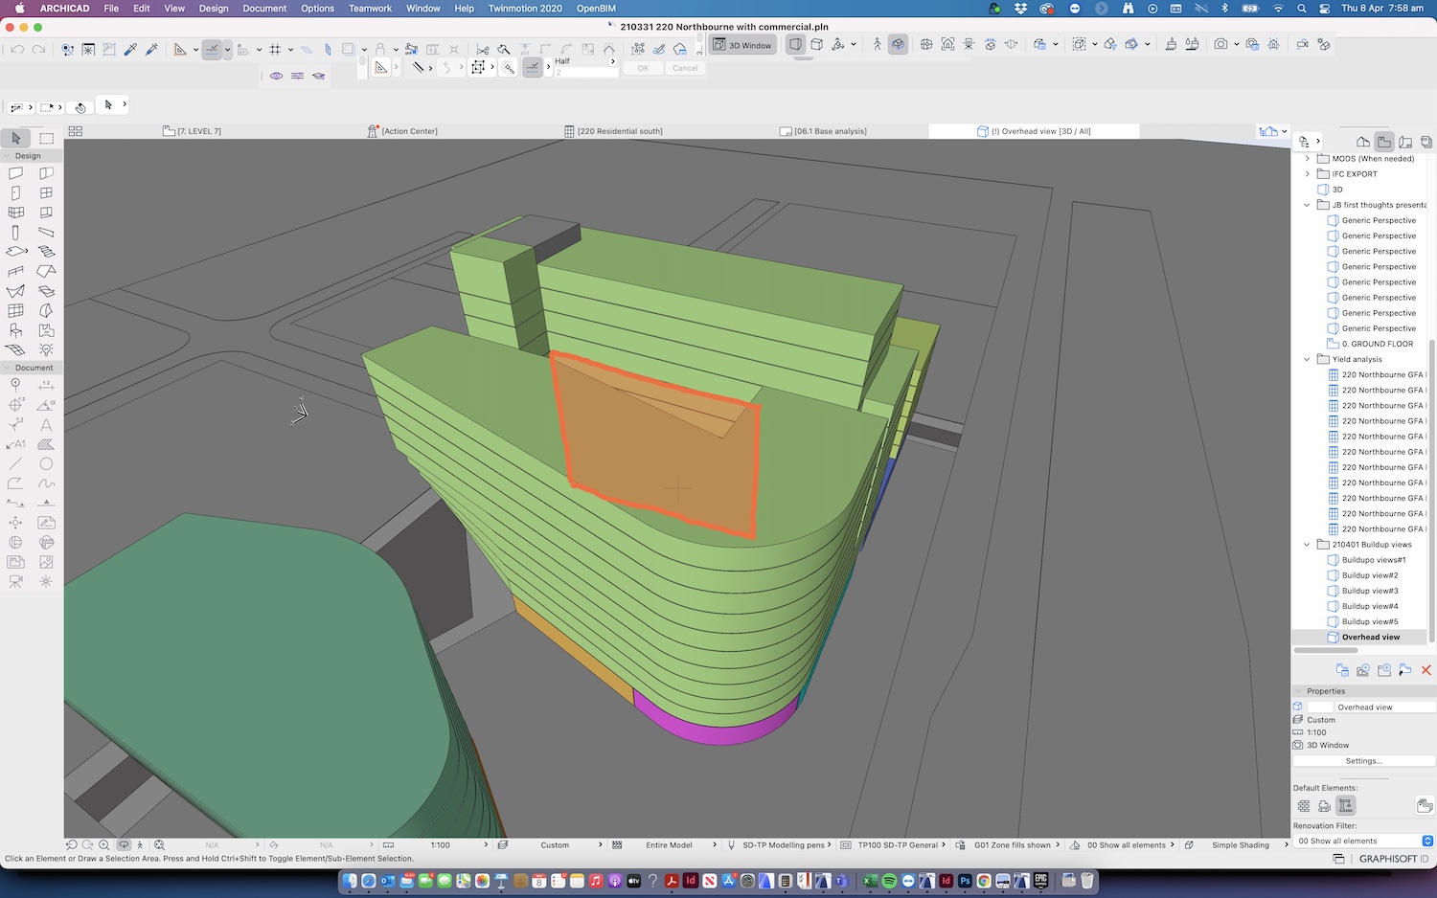This screenshot has height=898, width=1437.
Task: Select the Marquee tool
Action: (46, 139)
